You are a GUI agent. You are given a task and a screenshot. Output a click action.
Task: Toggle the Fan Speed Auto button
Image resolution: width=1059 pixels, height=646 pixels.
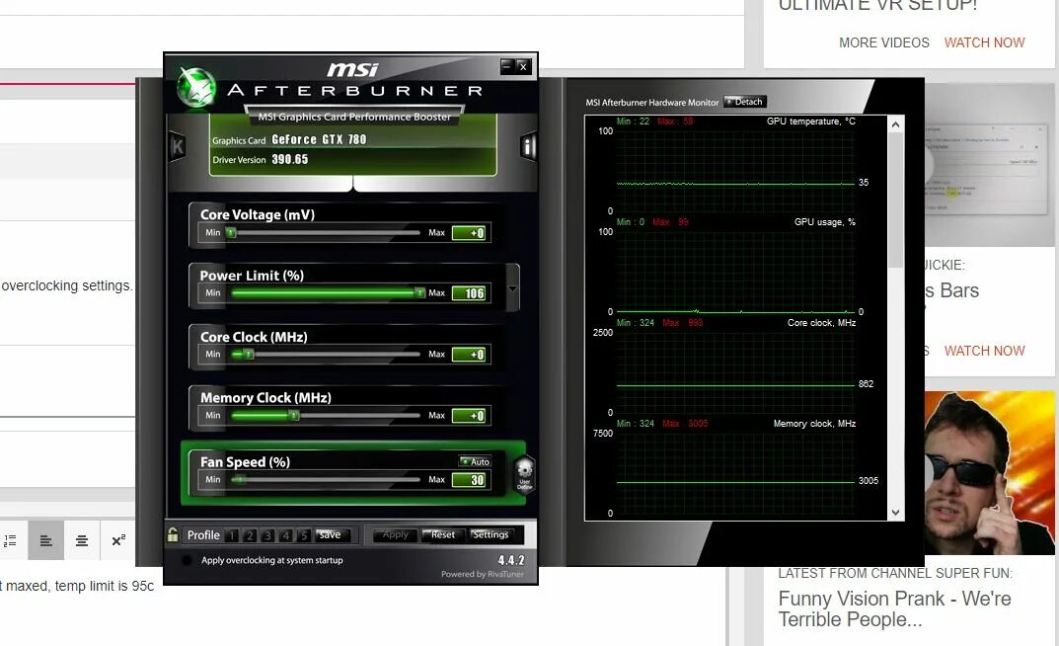(x=475, y=461)
